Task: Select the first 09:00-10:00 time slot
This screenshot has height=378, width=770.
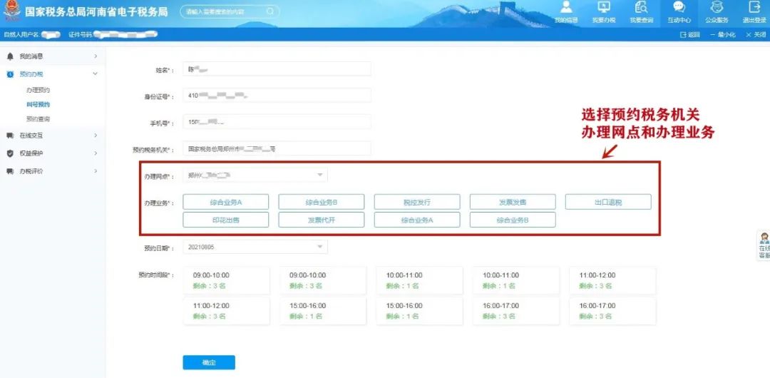Action: pyautogui.click(x=227, y=280)
